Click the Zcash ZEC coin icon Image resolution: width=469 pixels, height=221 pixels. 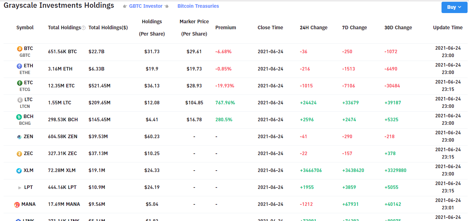(x=19, y=154)
